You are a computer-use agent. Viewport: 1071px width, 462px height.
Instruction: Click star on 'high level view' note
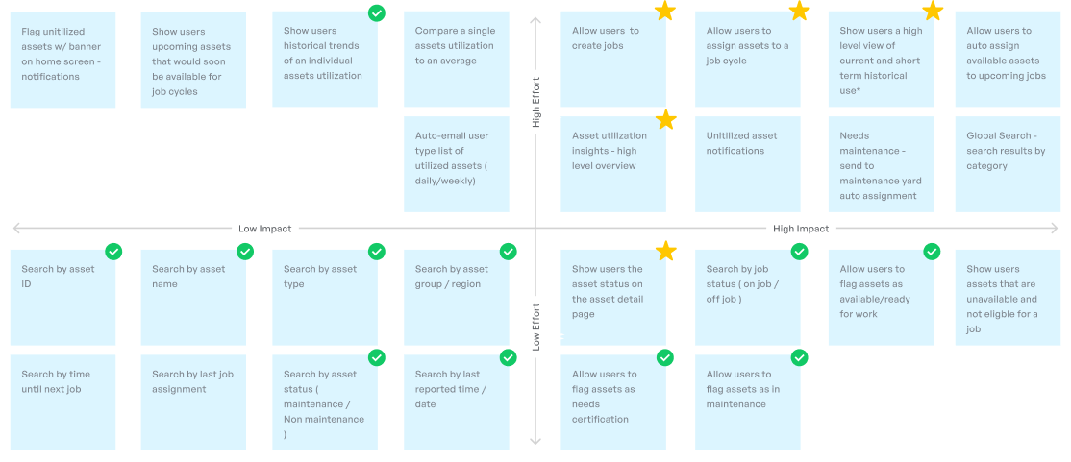click(x=932, y=12)
